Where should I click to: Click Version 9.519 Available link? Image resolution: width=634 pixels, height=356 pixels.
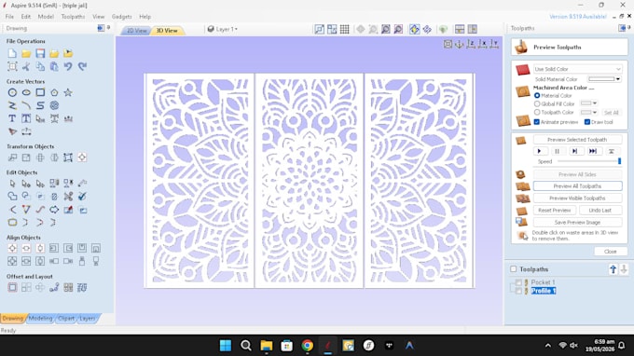(578, 17)
